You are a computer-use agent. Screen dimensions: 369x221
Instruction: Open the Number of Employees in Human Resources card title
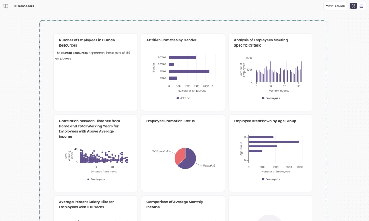[87, 43]
